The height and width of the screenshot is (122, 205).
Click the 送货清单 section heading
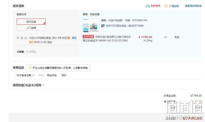[18, 6]
